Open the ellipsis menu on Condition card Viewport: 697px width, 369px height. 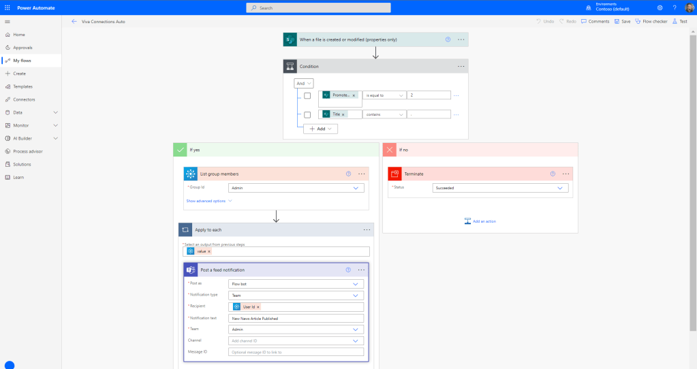461,66
